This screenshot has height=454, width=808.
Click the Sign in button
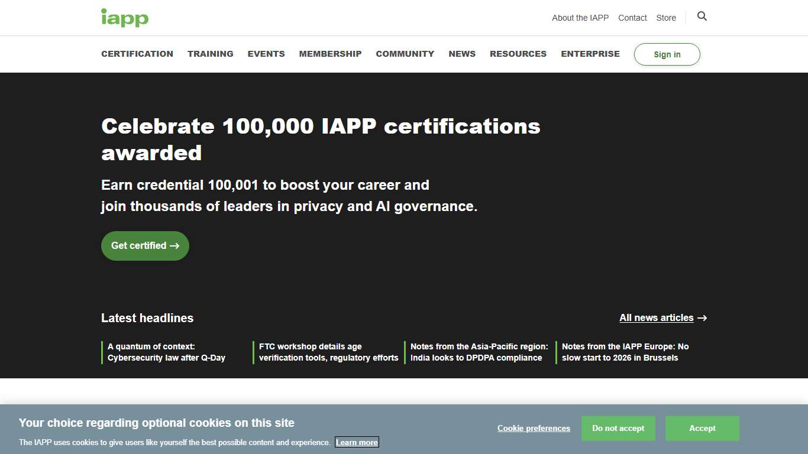tap(667, 54)
